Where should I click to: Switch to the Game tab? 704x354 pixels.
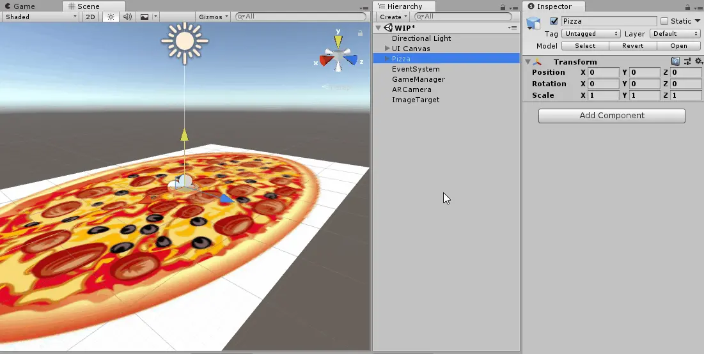(20, 6)
